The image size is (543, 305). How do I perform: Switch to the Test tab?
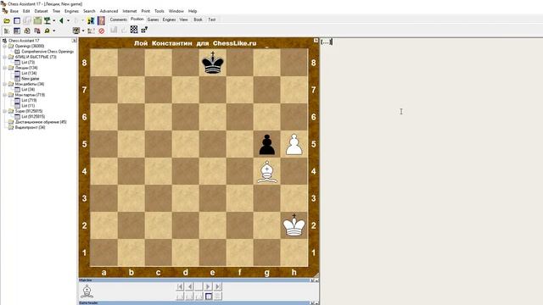[x=211, y=19]
